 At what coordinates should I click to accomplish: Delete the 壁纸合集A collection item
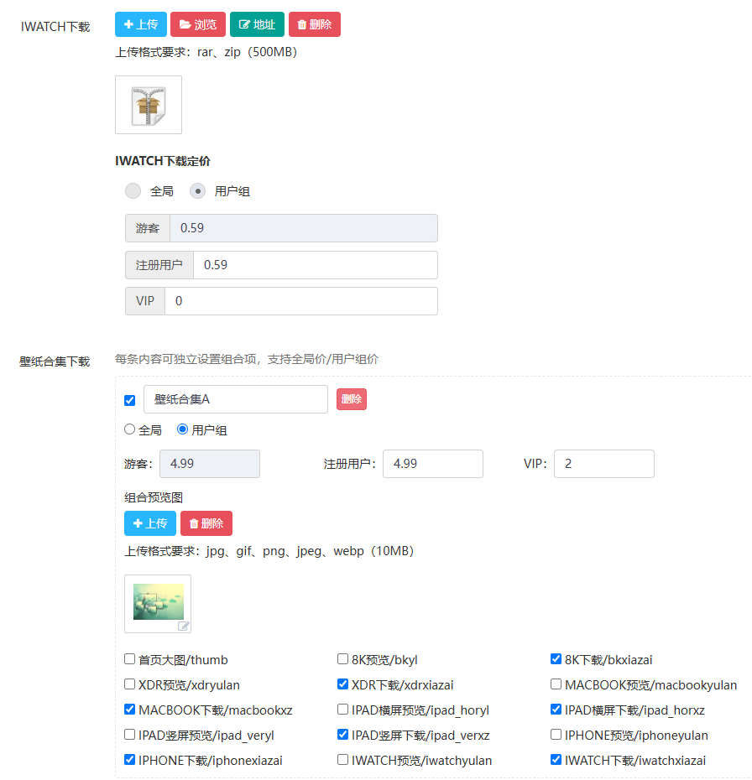pos(351,399)
